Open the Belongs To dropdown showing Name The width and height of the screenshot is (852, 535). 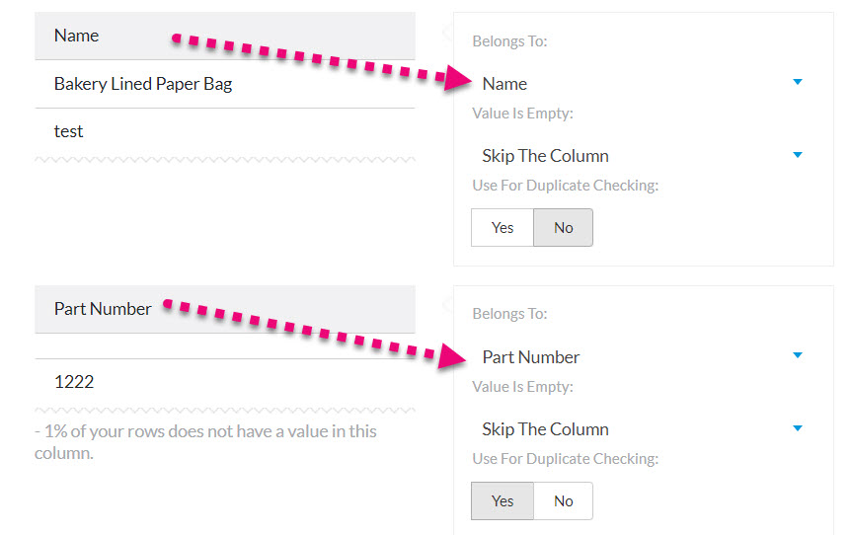coord(643,84)
